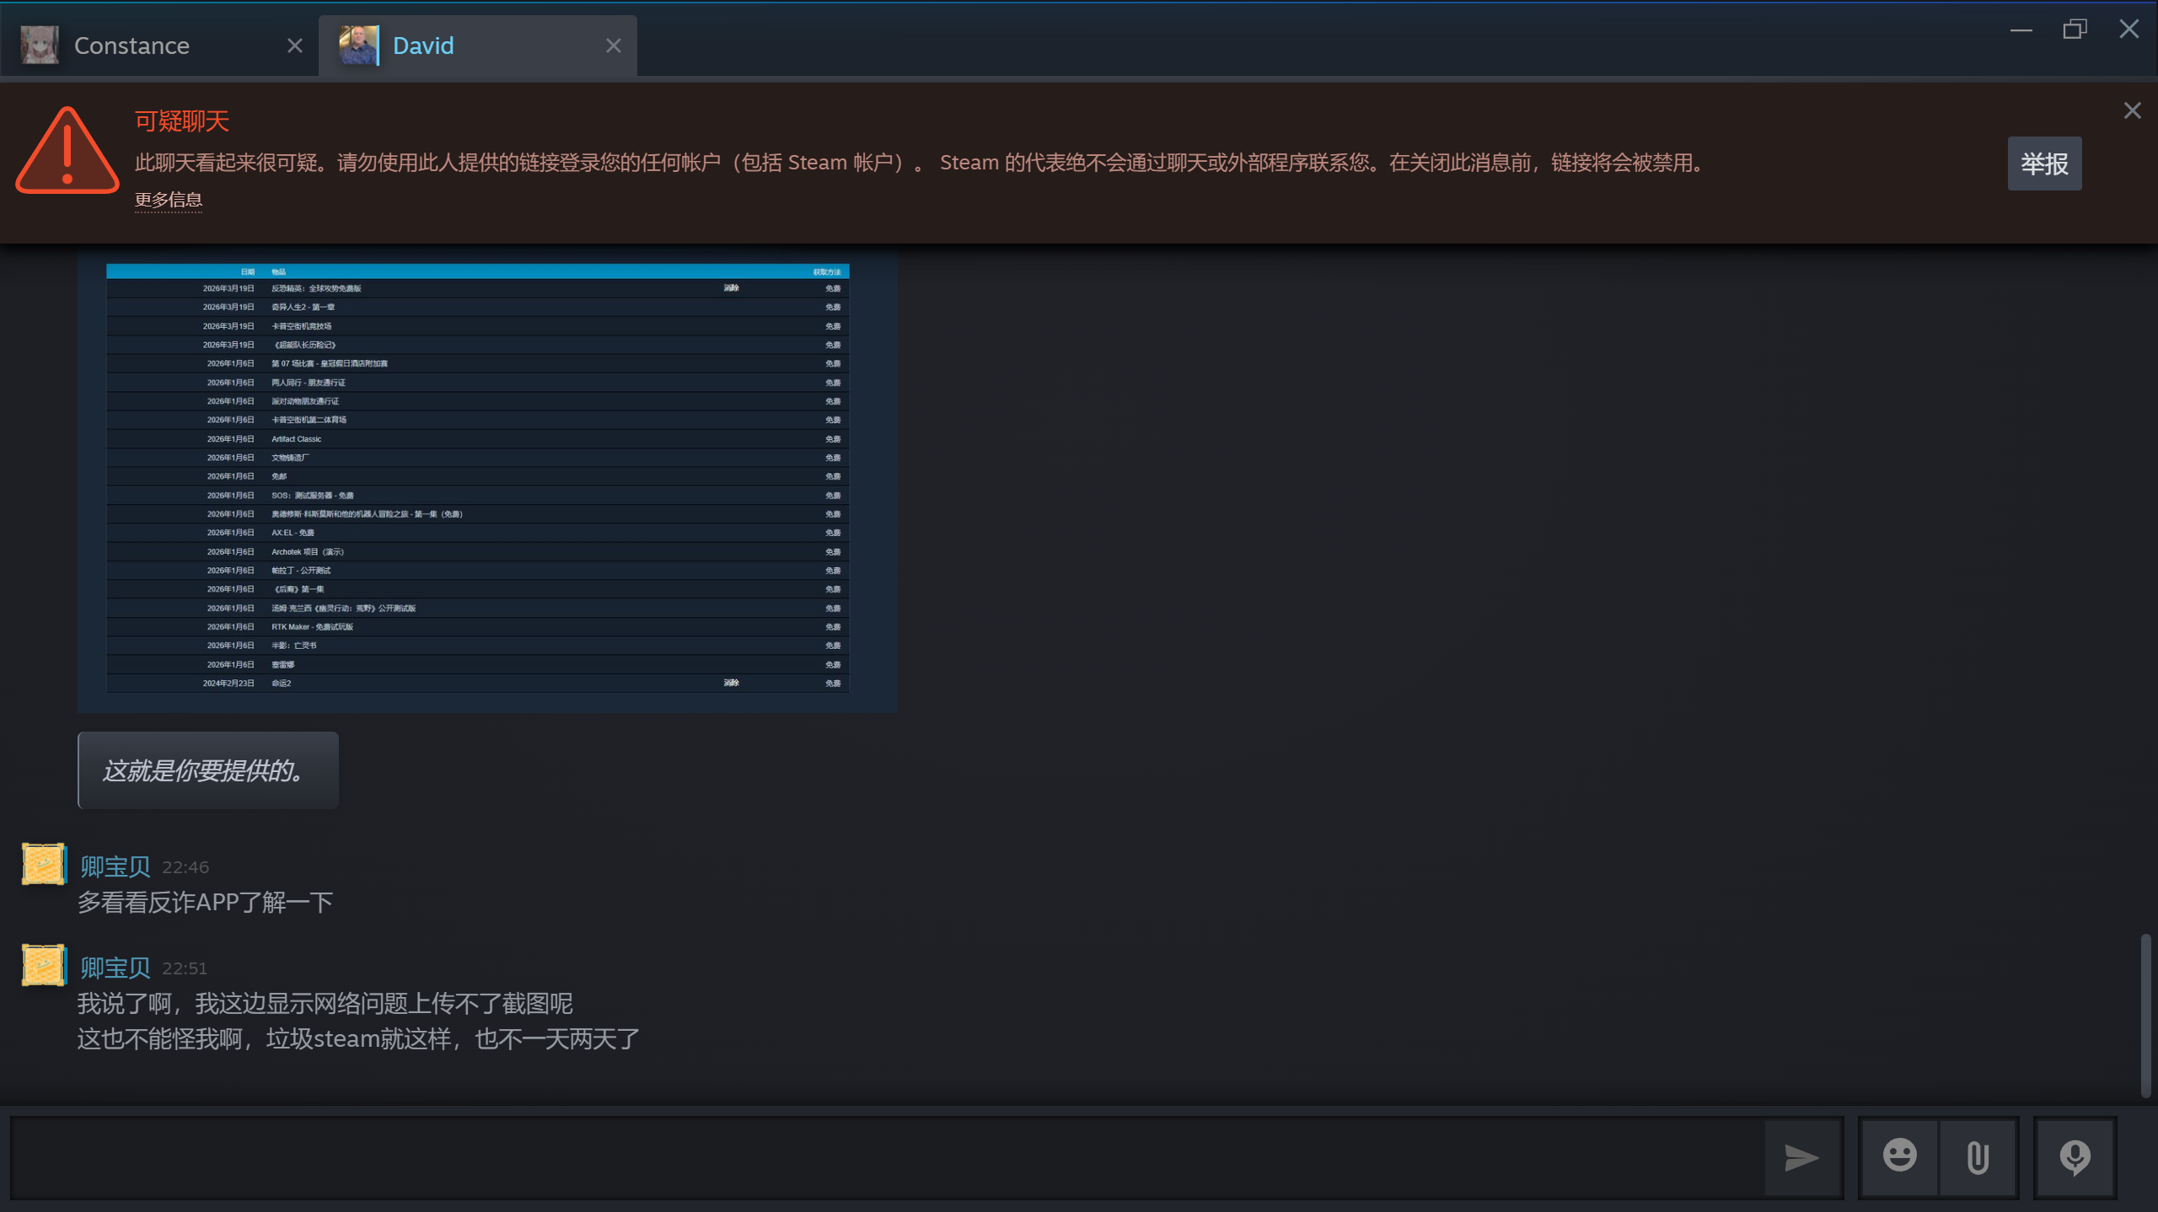Click Constance's avatar in tab bar

40,46
